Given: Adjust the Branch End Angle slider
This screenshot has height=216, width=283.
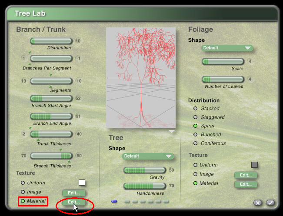Looking at the screenshot, I should pos(51,116).
